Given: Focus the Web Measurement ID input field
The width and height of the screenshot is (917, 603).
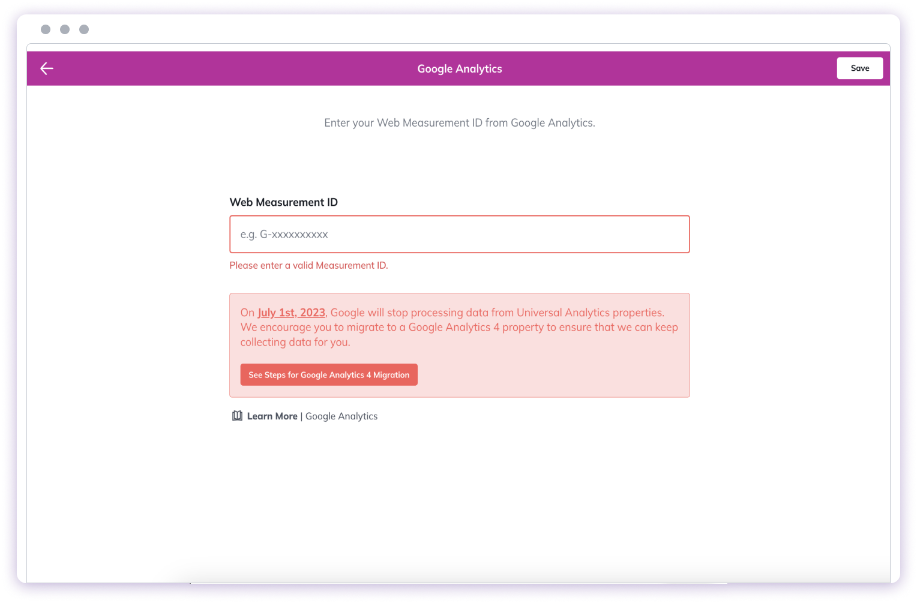Looking at the screenshot, I should coord(459,234).
